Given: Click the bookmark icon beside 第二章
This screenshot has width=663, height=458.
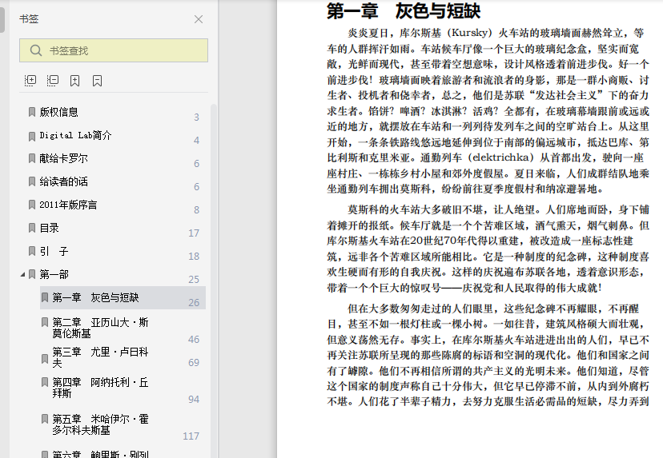Looking at the screenshot, I should (44, 322).
